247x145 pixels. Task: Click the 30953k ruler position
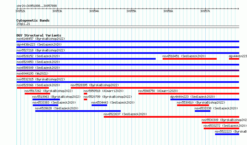[x=57, y=11]
